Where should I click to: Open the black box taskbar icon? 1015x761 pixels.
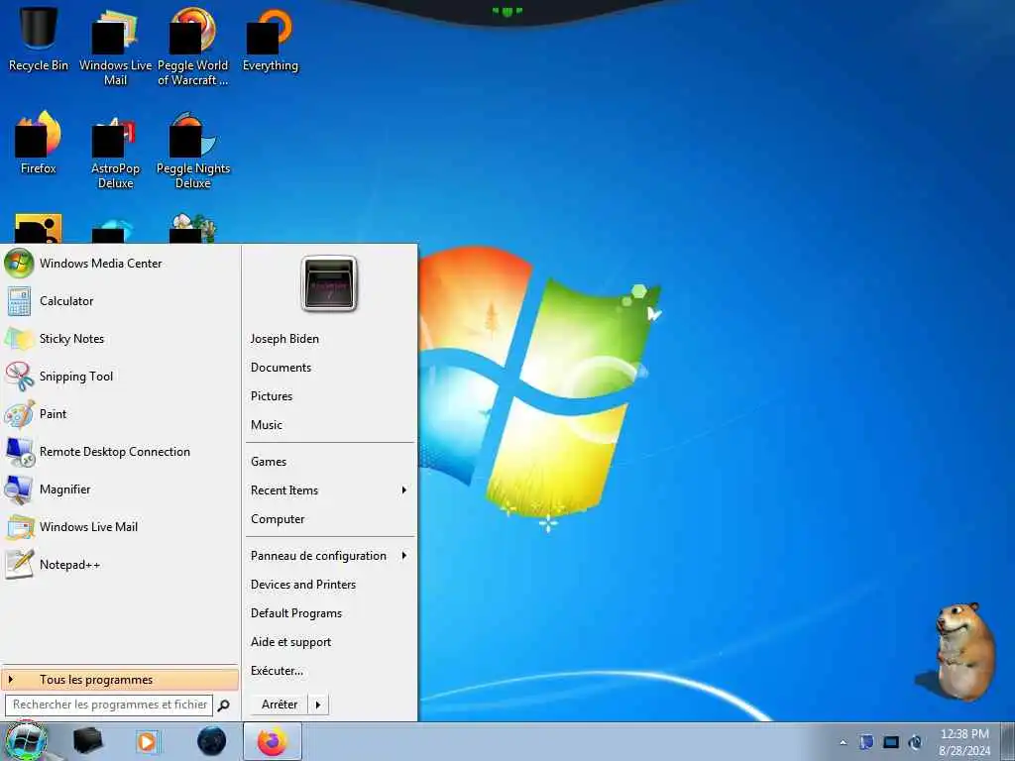pos(88,741)
